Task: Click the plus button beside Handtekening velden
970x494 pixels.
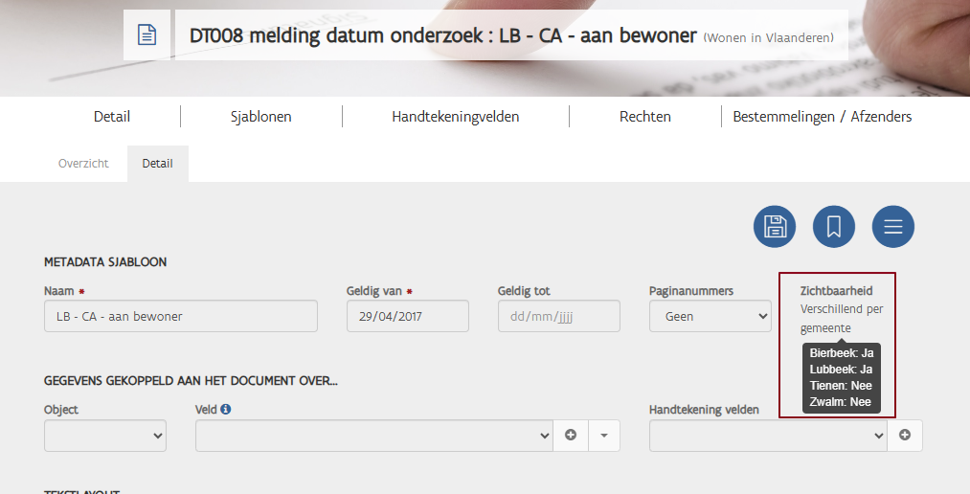Action: 904,435
